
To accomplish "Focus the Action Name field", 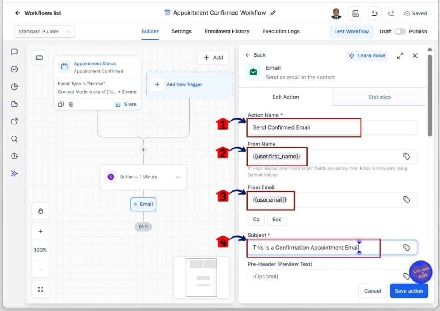I will (x=332, y=127).
